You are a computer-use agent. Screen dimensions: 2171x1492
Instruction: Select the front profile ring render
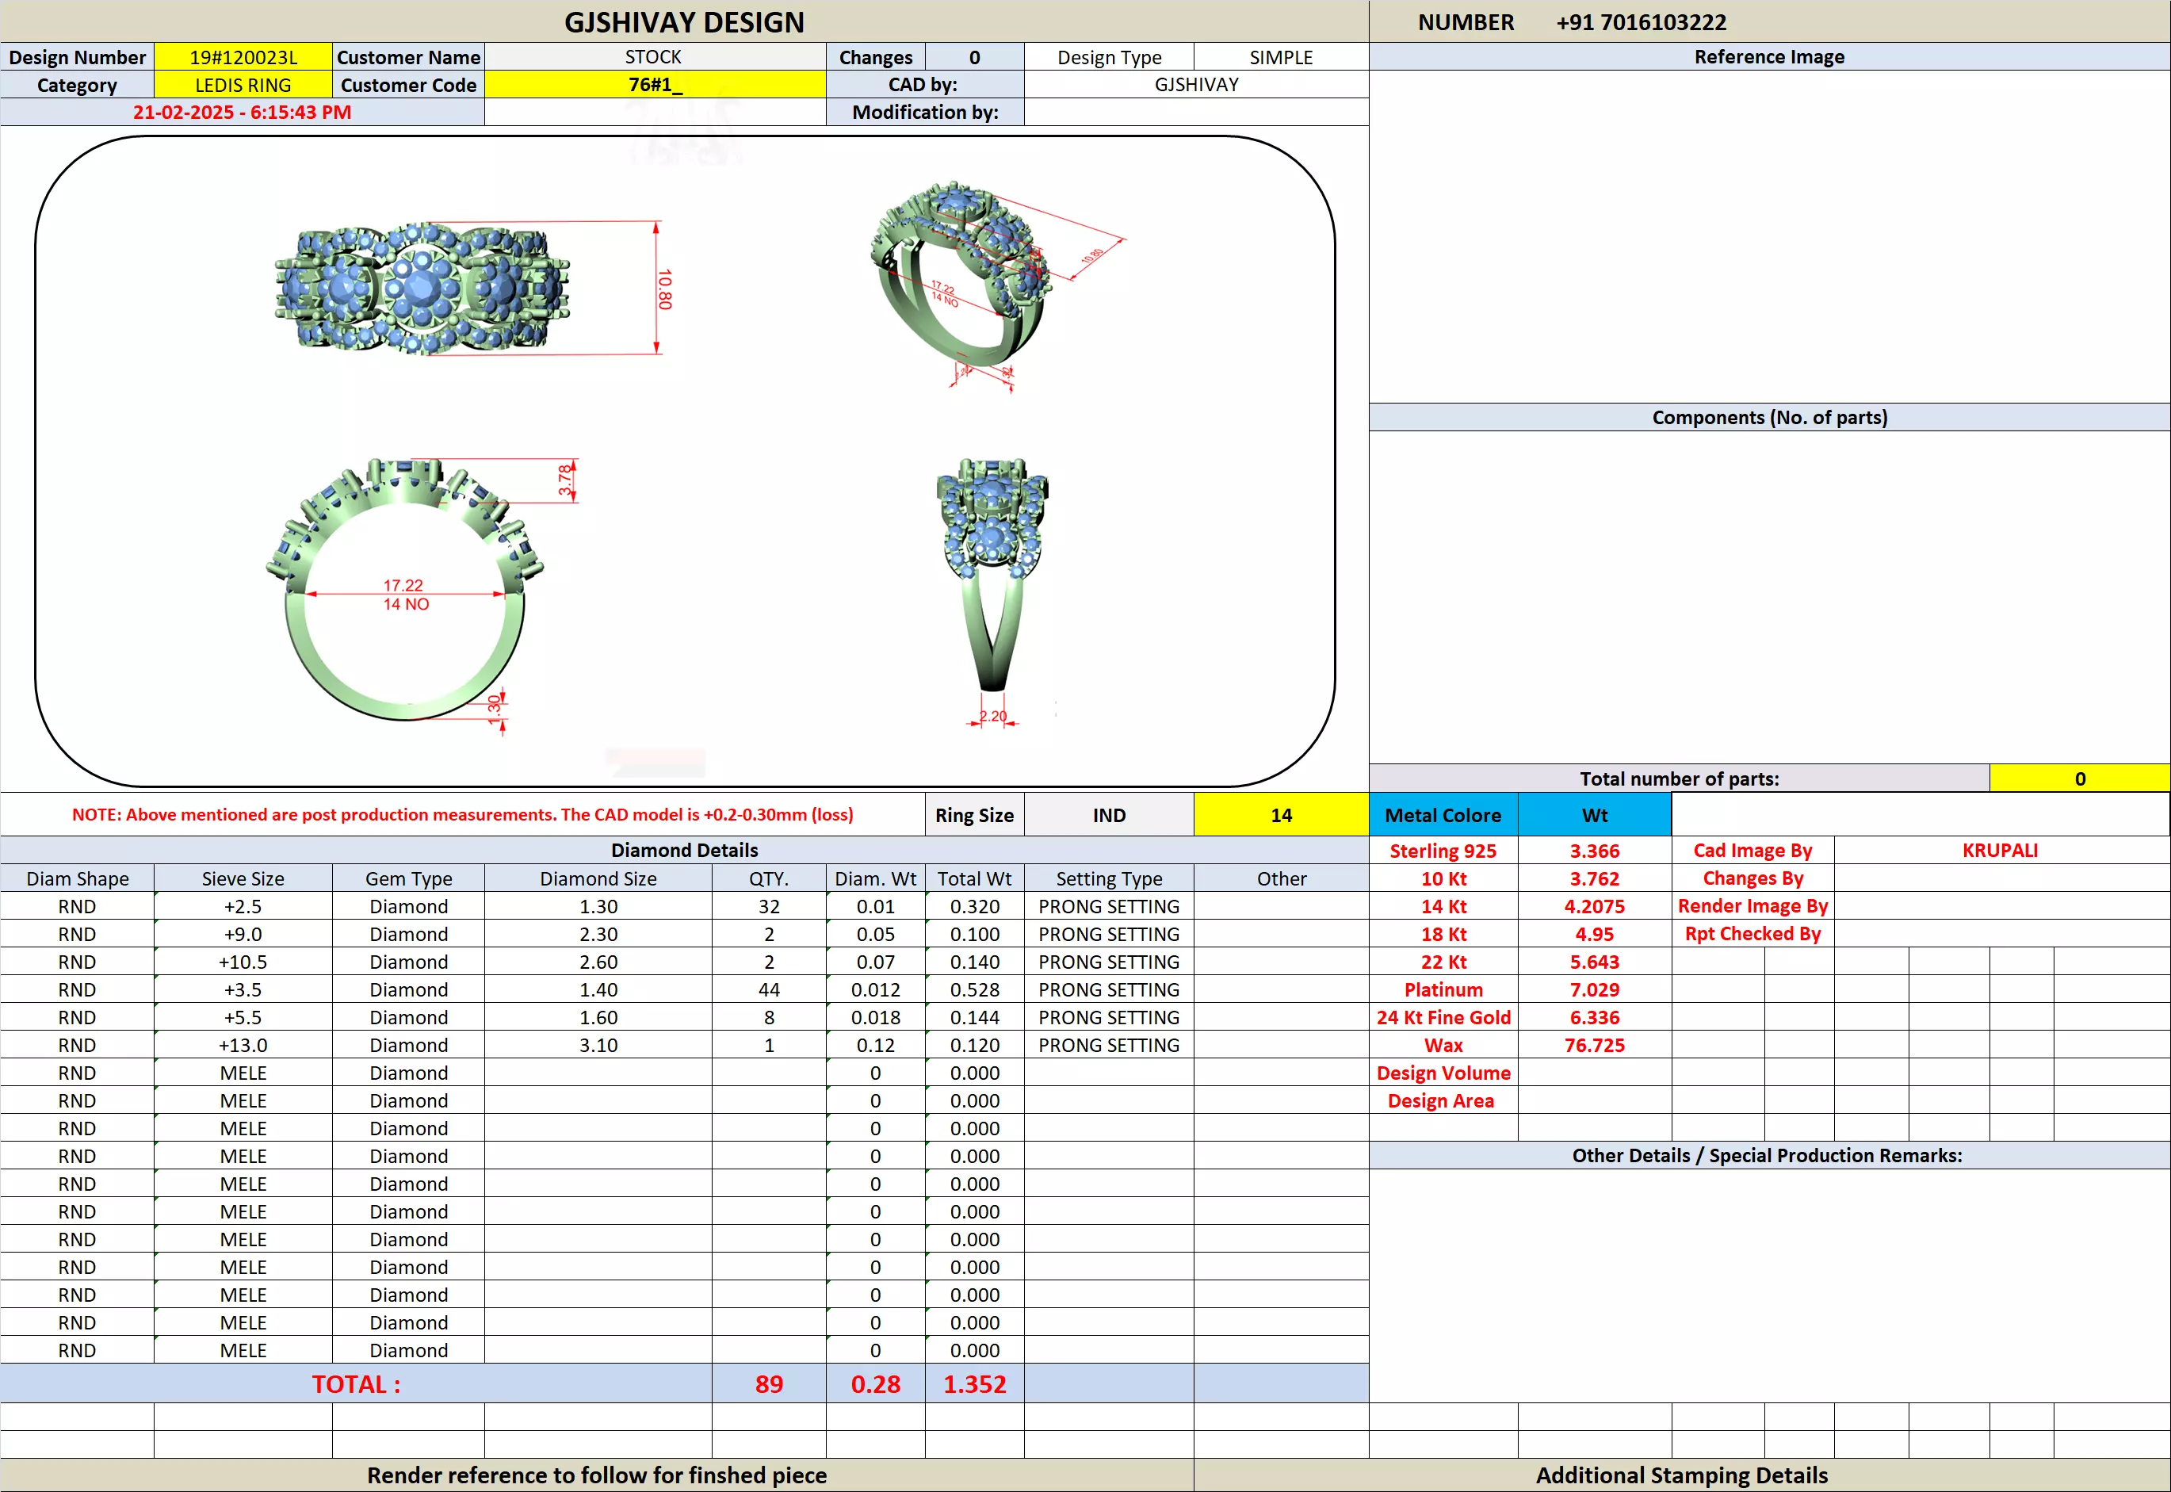pyautogui.click(x=407, y=591)
